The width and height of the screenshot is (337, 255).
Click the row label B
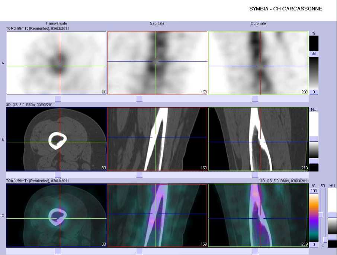click(3, 139)
